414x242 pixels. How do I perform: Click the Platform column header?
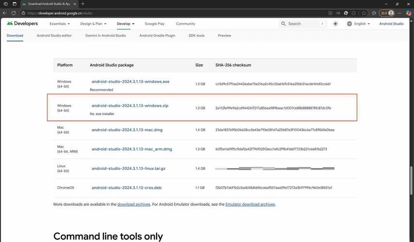pos(64,65)
